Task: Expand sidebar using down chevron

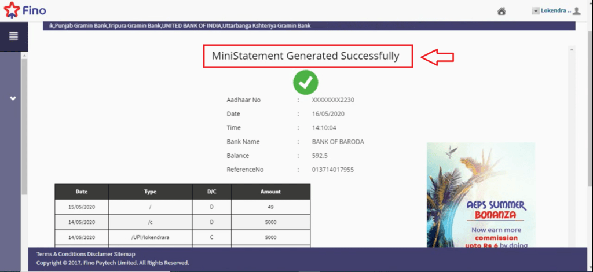Action: 13,98
